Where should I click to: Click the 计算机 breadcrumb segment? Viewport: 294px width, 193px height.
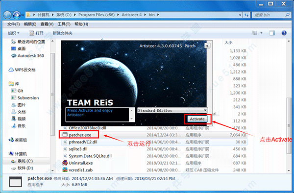coord(43,15)
